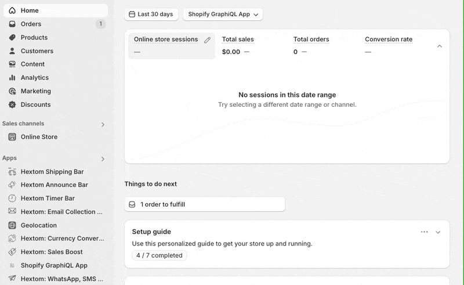Click the Analytics bar chart icon
The height and width of the screenshot is (285, 464).
(x=12, y=78)
